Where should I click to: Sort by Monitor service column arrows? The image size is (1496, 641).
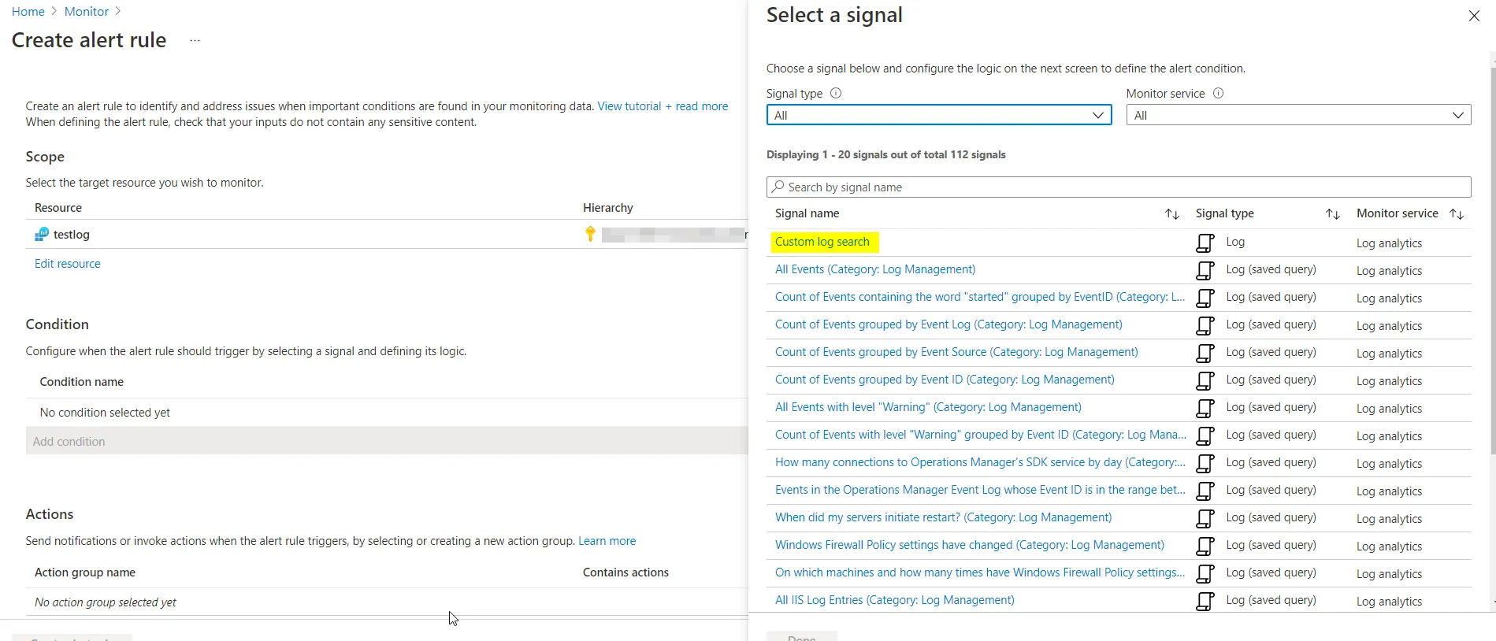pos(1457,214)
